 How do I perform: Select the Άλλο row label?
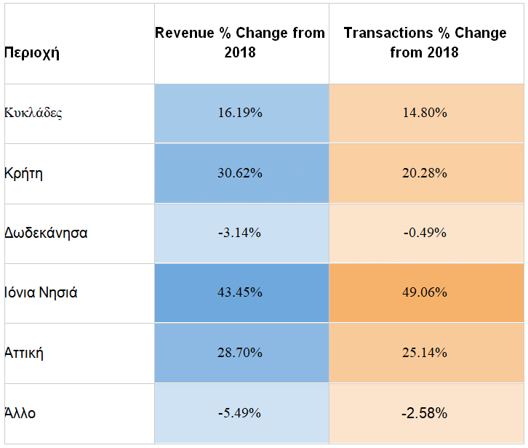click(20, 413)
